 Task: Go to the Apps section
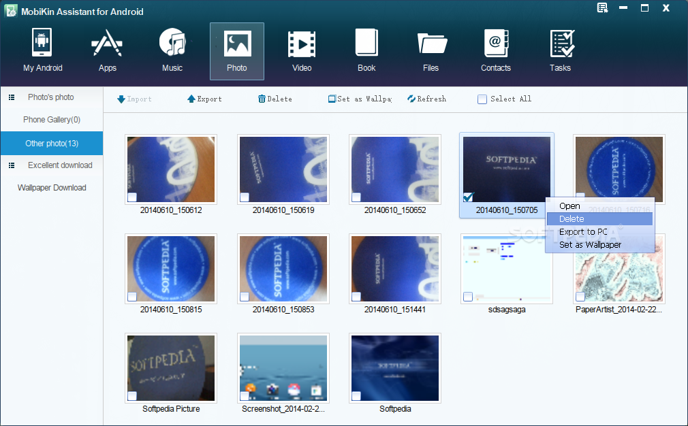(x=107, y=50)
